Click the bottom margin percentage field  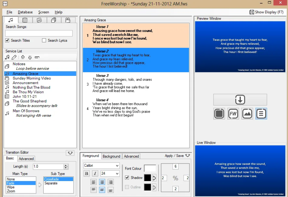(175, 189)
